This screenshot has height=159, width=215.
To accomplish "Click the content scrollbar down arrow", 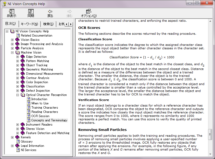I will click(x=210, y=154).
